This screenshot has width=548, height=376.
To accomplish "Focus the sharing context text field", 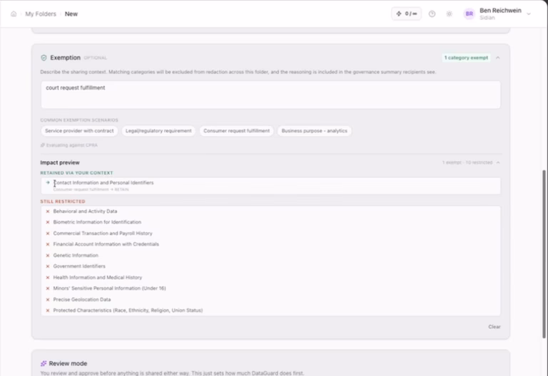I will pyautogui.click(x=270, y=95).
